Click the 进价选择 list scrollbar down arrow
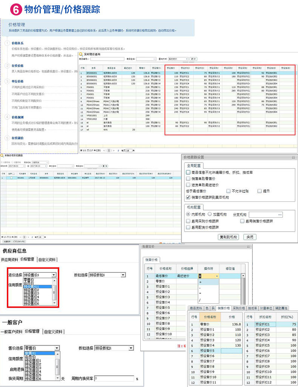This screenshot has width=298, height=387. 54,303
